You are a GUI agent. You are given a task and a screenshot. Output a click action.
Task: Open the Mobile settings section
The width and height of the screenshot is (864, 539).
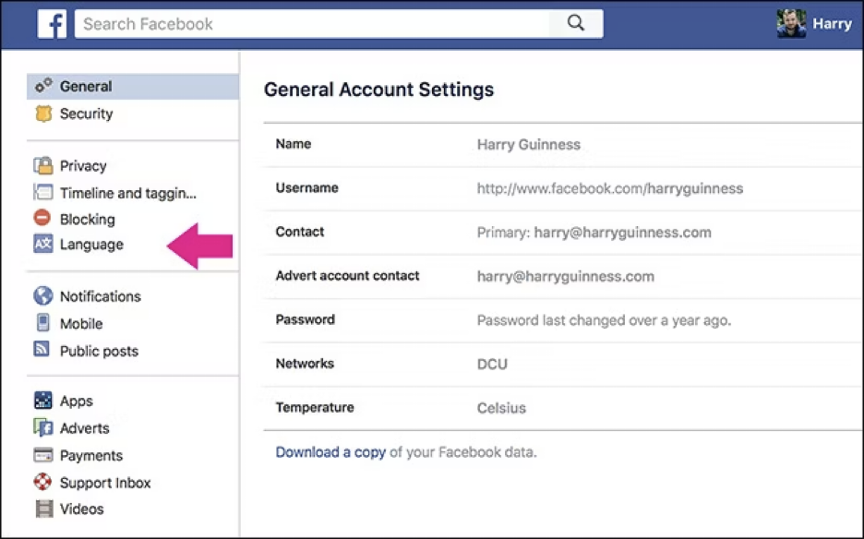pyautogui.click(x=81, y=324)
